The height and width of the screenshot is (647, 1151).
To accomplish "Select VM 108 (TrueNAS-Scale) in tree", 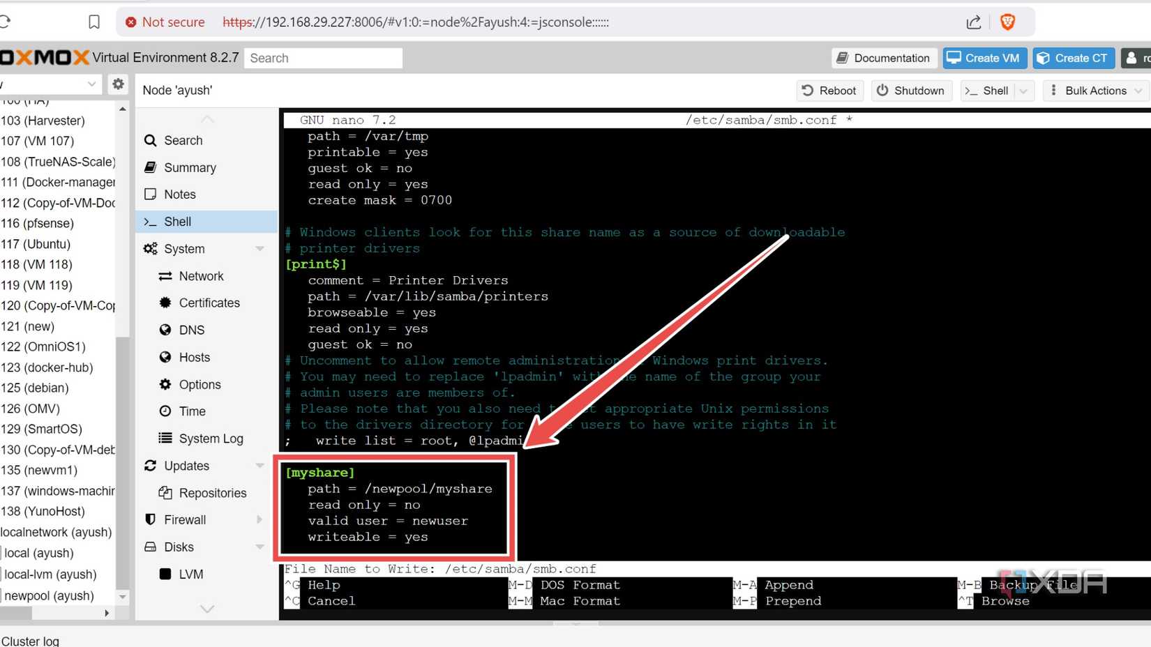I will [58, 162].
